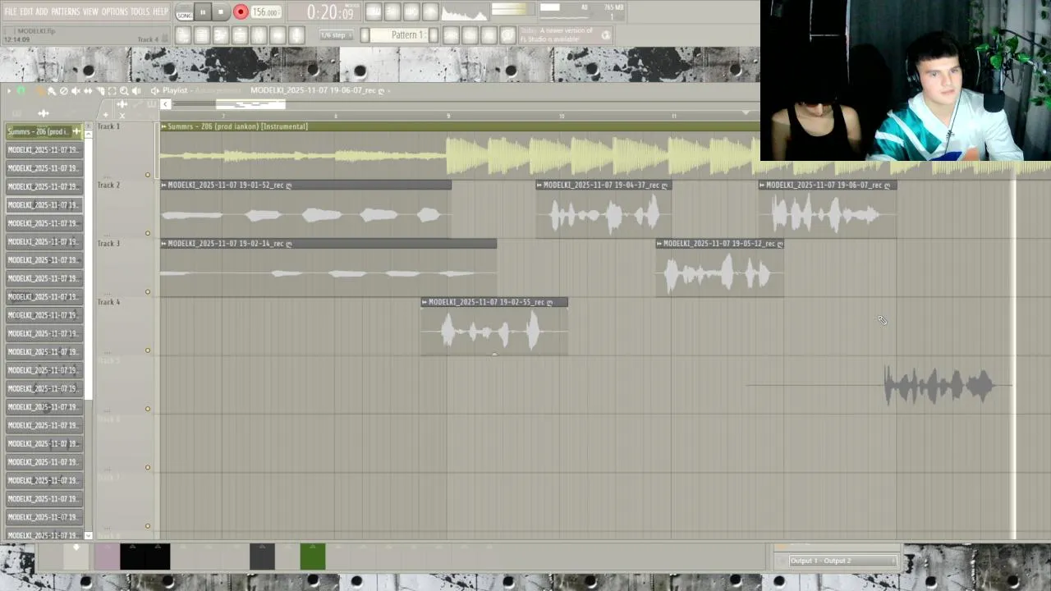Image resolution: width=1051 pixels, height=591 pixels.
Task: Click the newer version available notice
Action: point(565,34)
